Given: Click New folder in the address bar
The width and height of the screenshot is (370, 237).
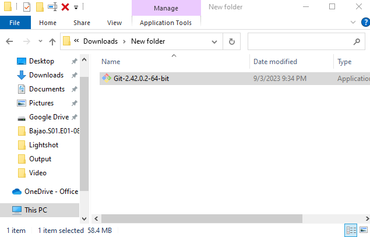Looking at the screenshot, I should click(148, 41).
